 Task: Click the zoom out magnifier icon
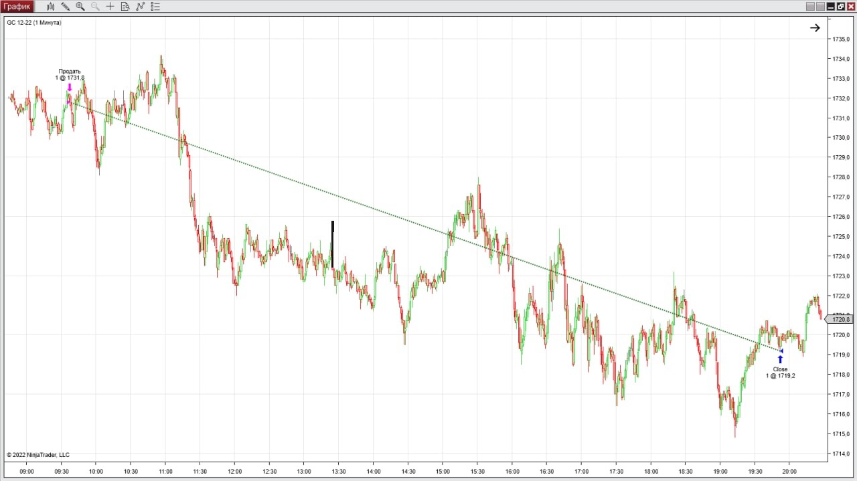(x=95, y=7)
